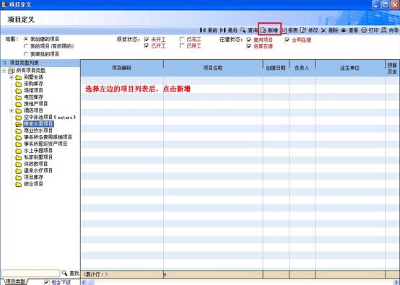Open the 向导 wizard tool
The height and width of the screenshot is (285, 400).
(390, 30)
